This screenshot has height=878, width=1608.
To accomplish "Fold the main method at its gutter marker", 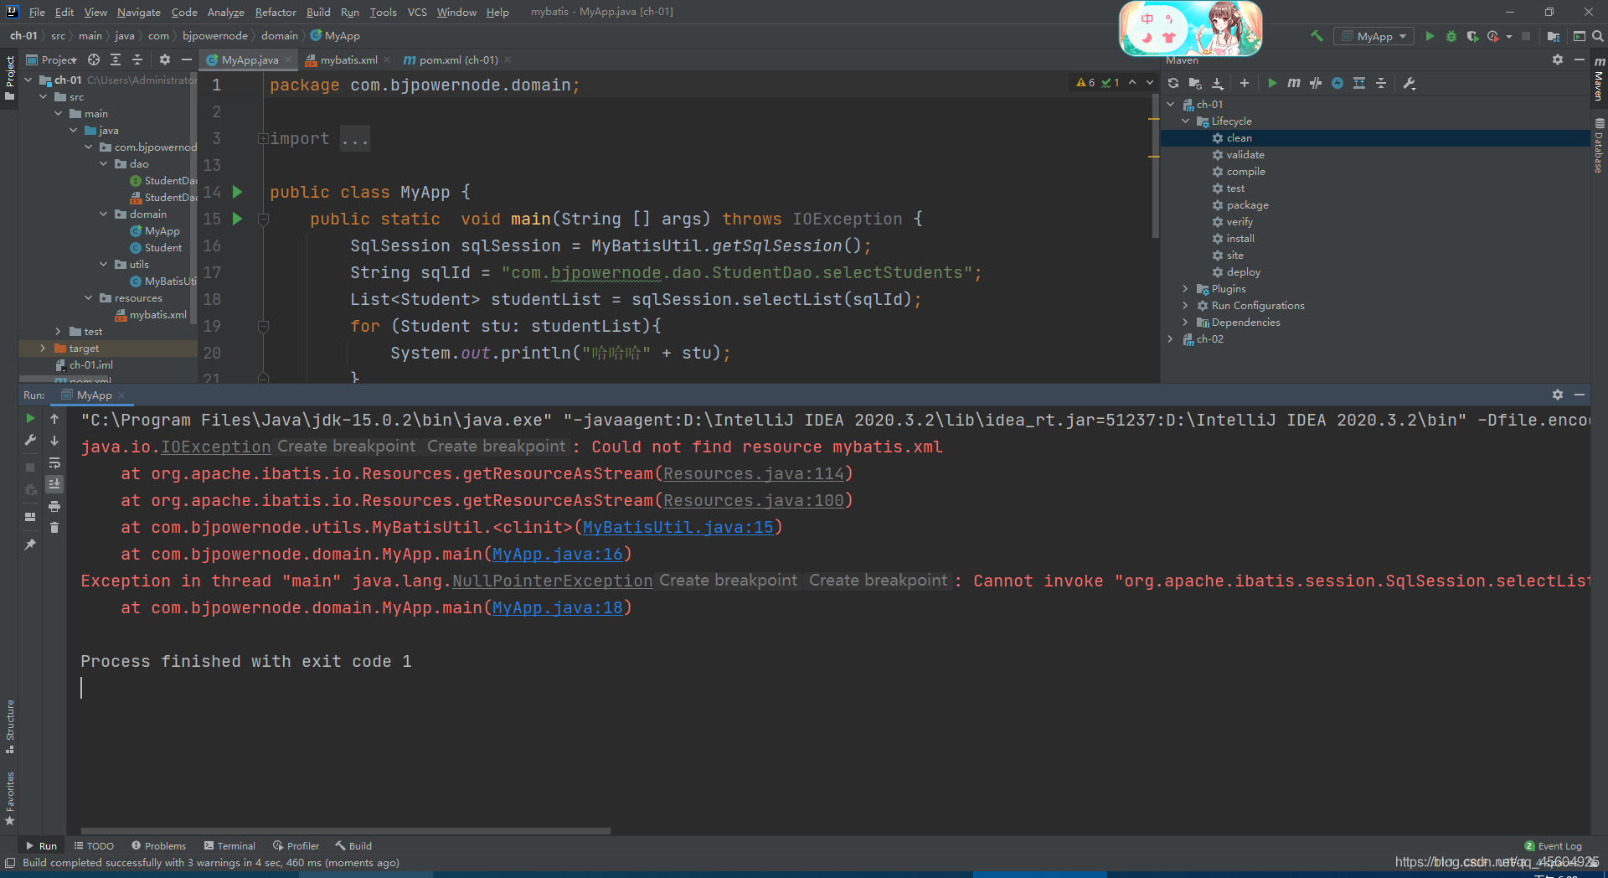I will pos(263,219).
